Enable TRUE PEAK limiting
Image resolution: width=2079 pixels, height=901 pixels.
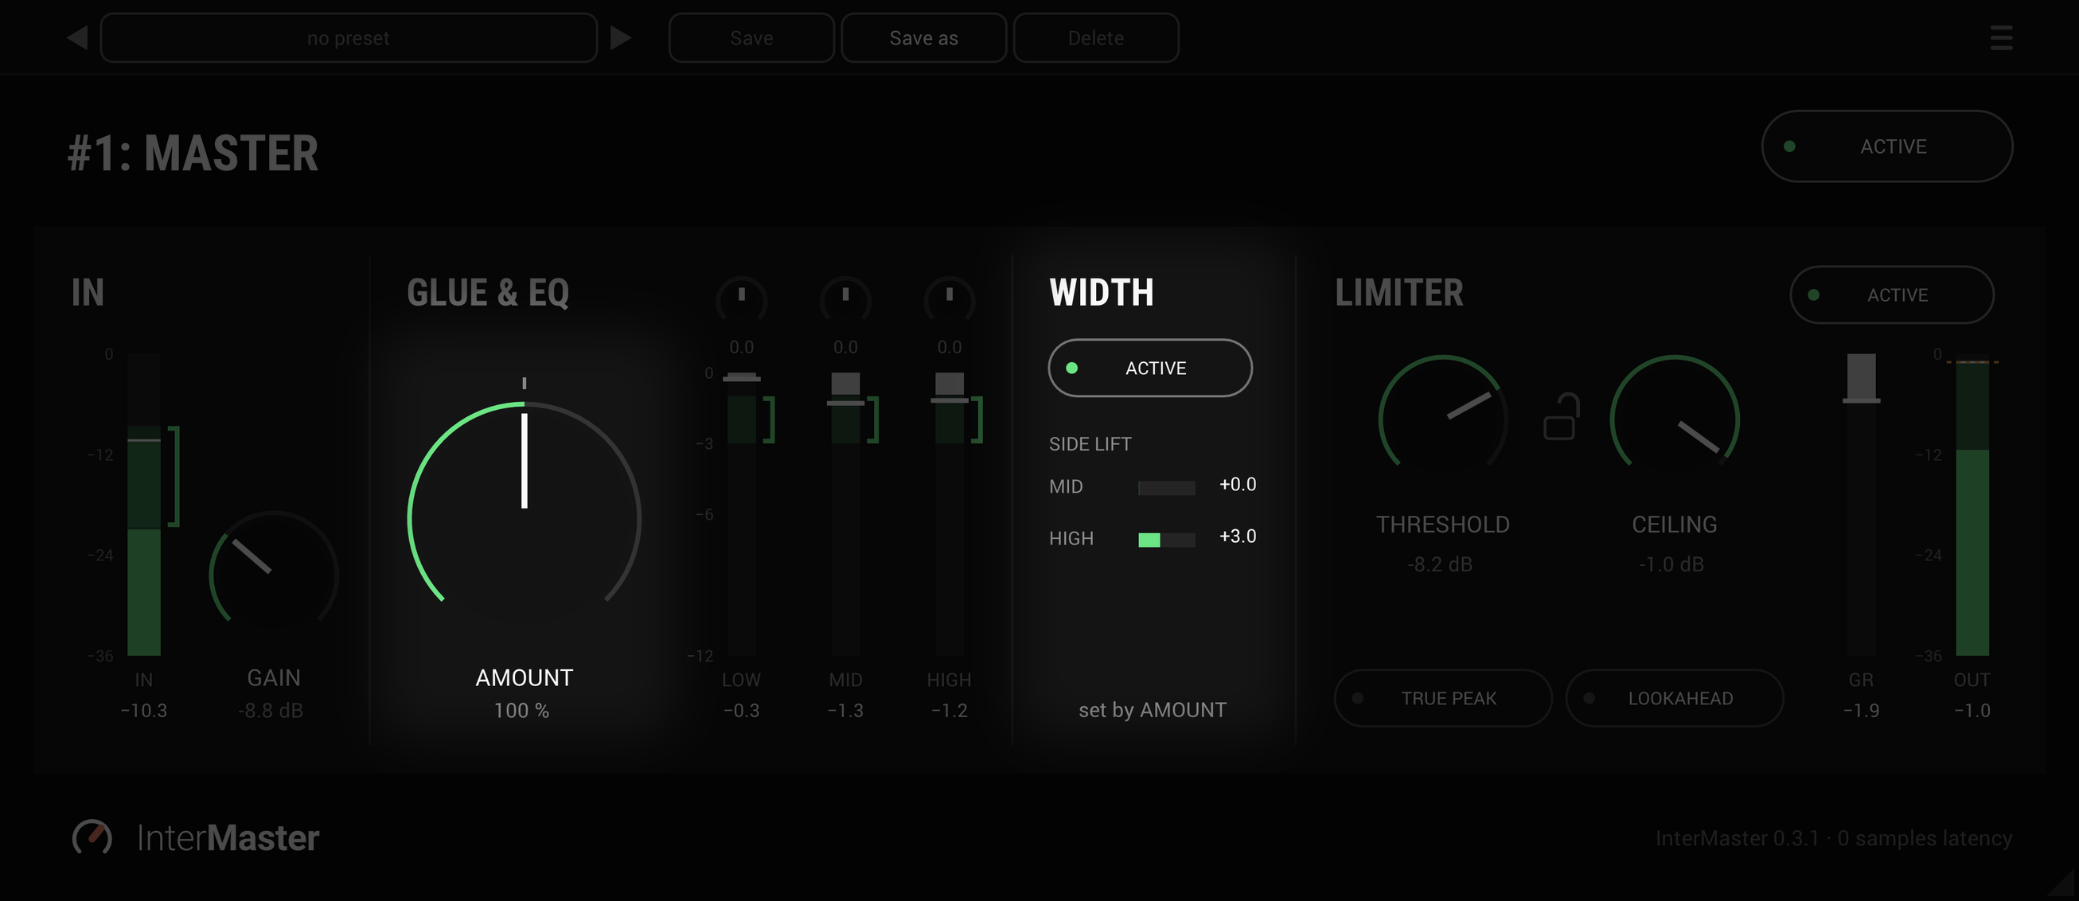1443,697
